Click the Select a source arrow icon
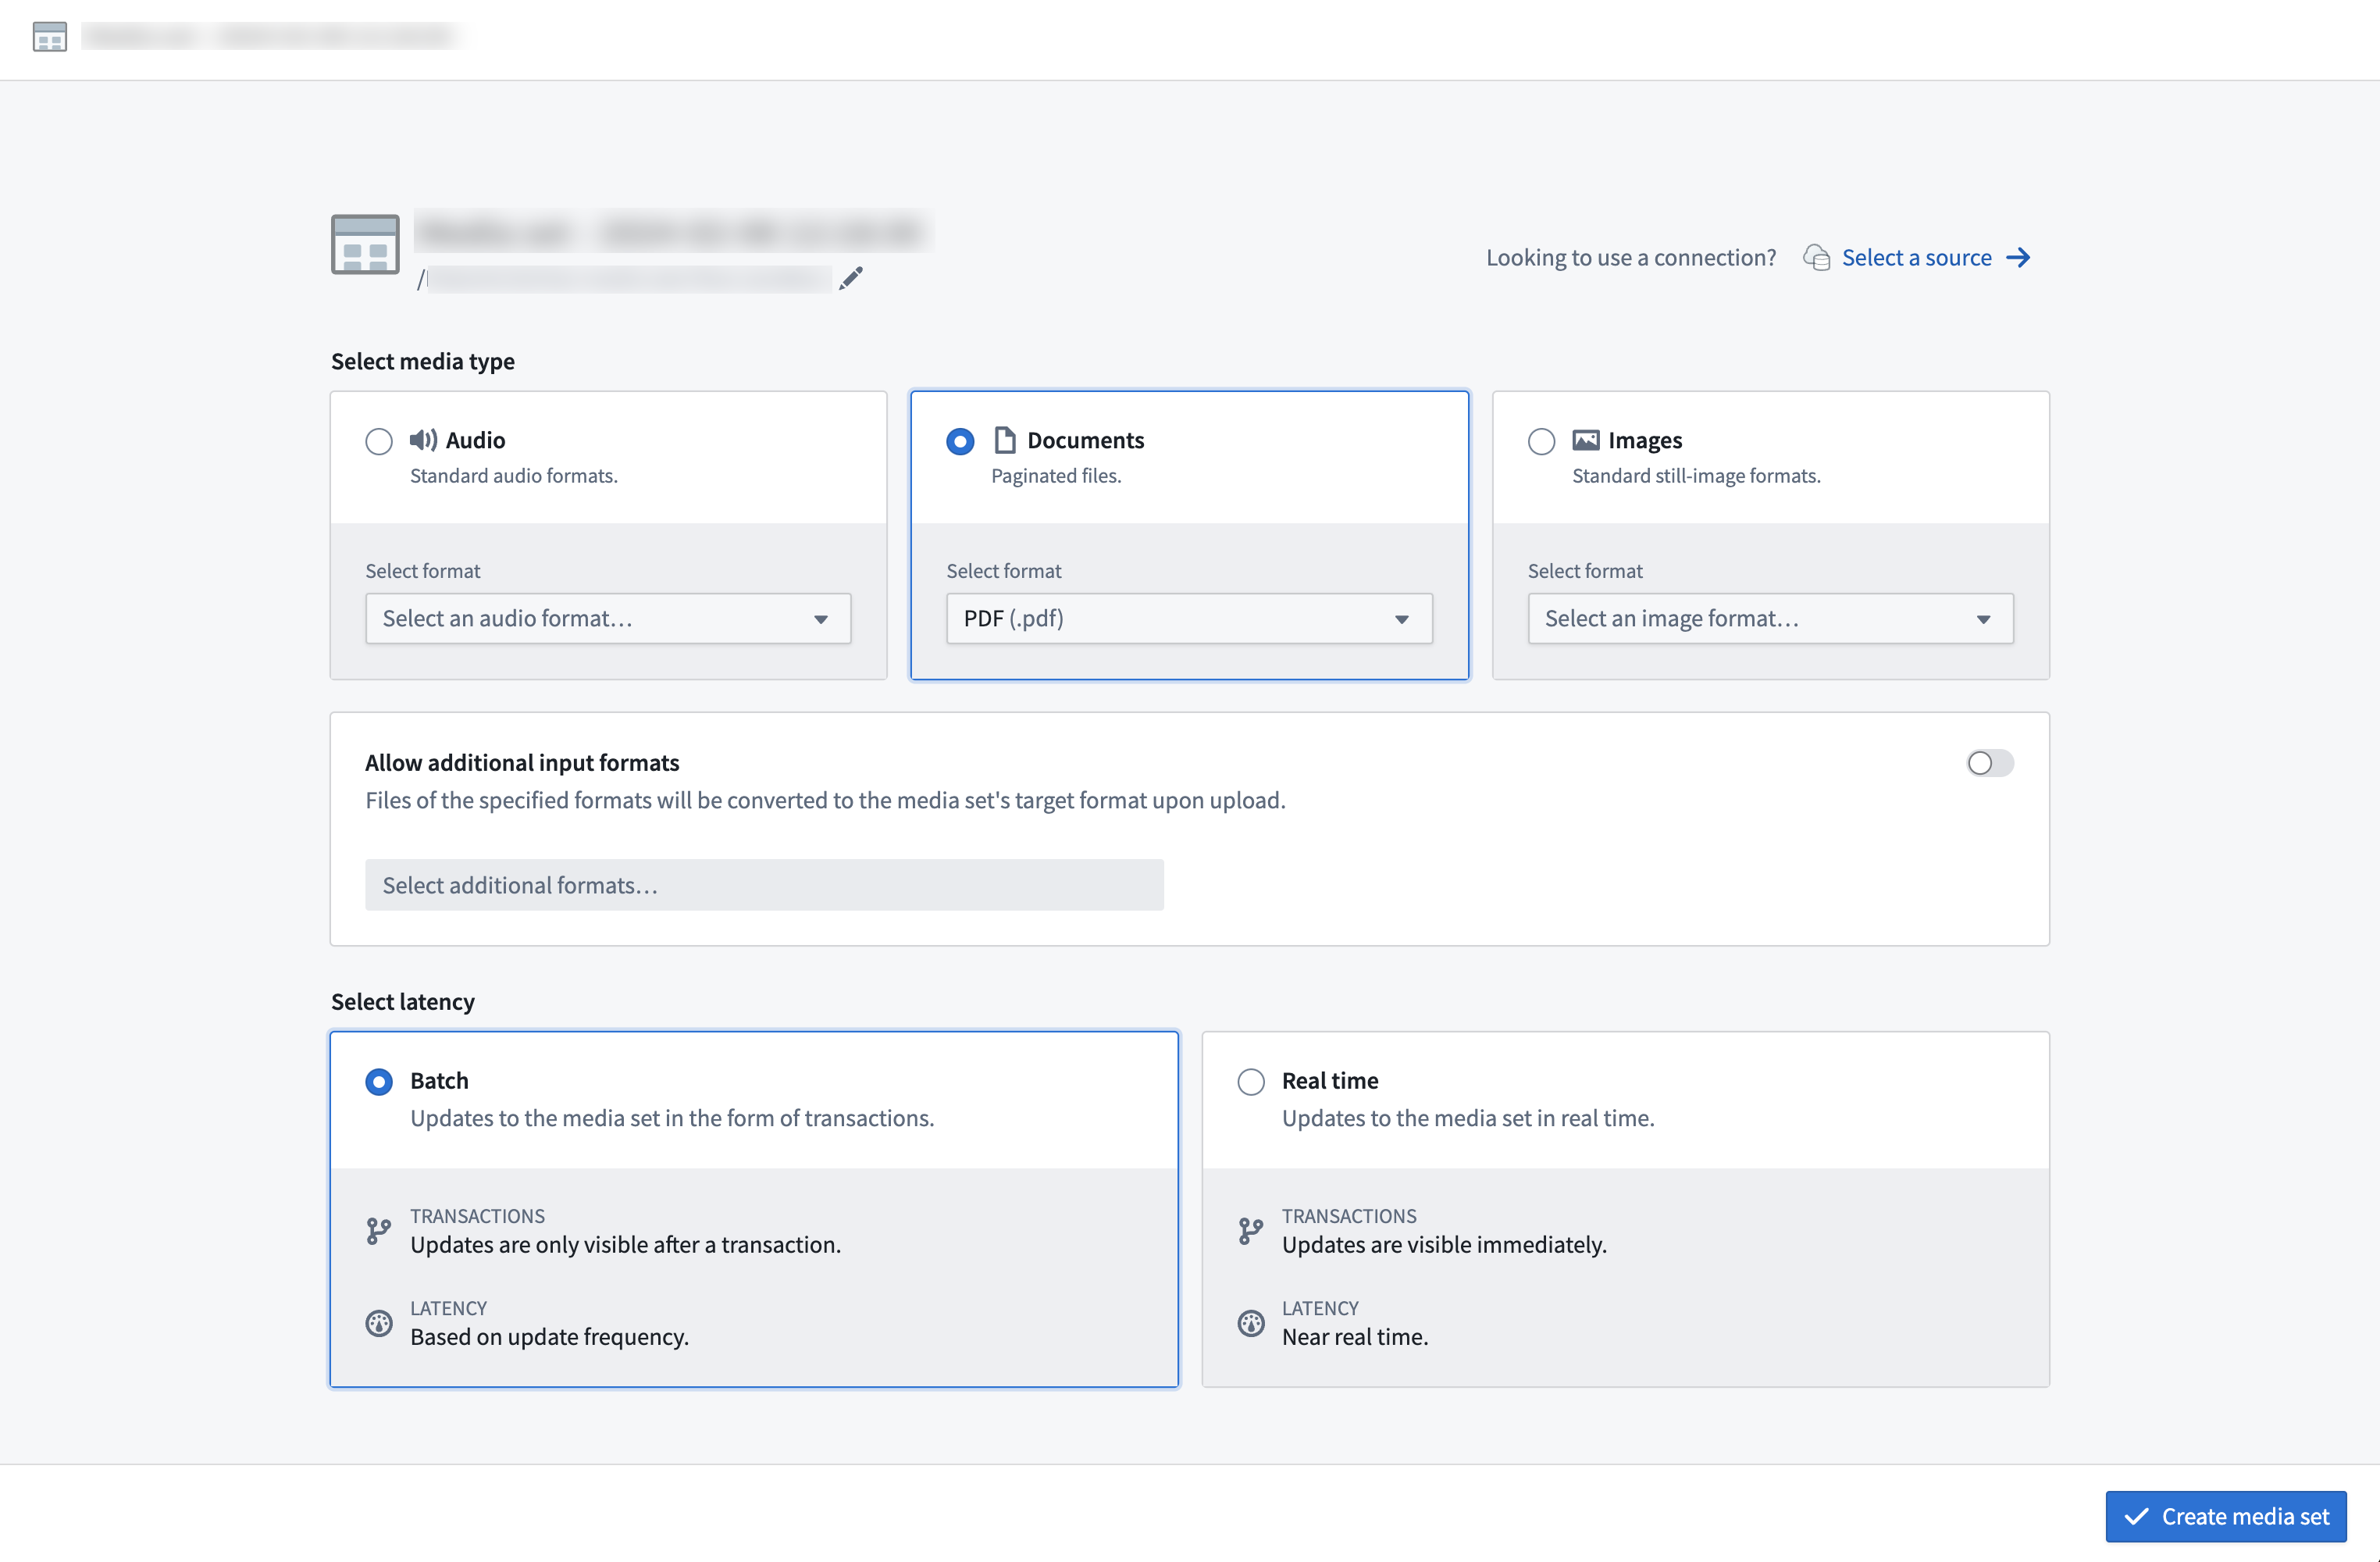The width and height of the screenshot is (2380, 1562). [2021, 256]
